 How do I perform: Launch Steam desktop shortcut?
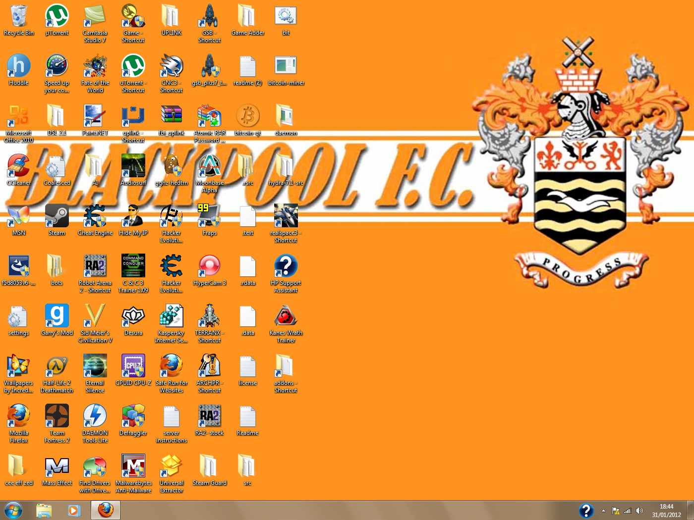(x=57, y=220)
